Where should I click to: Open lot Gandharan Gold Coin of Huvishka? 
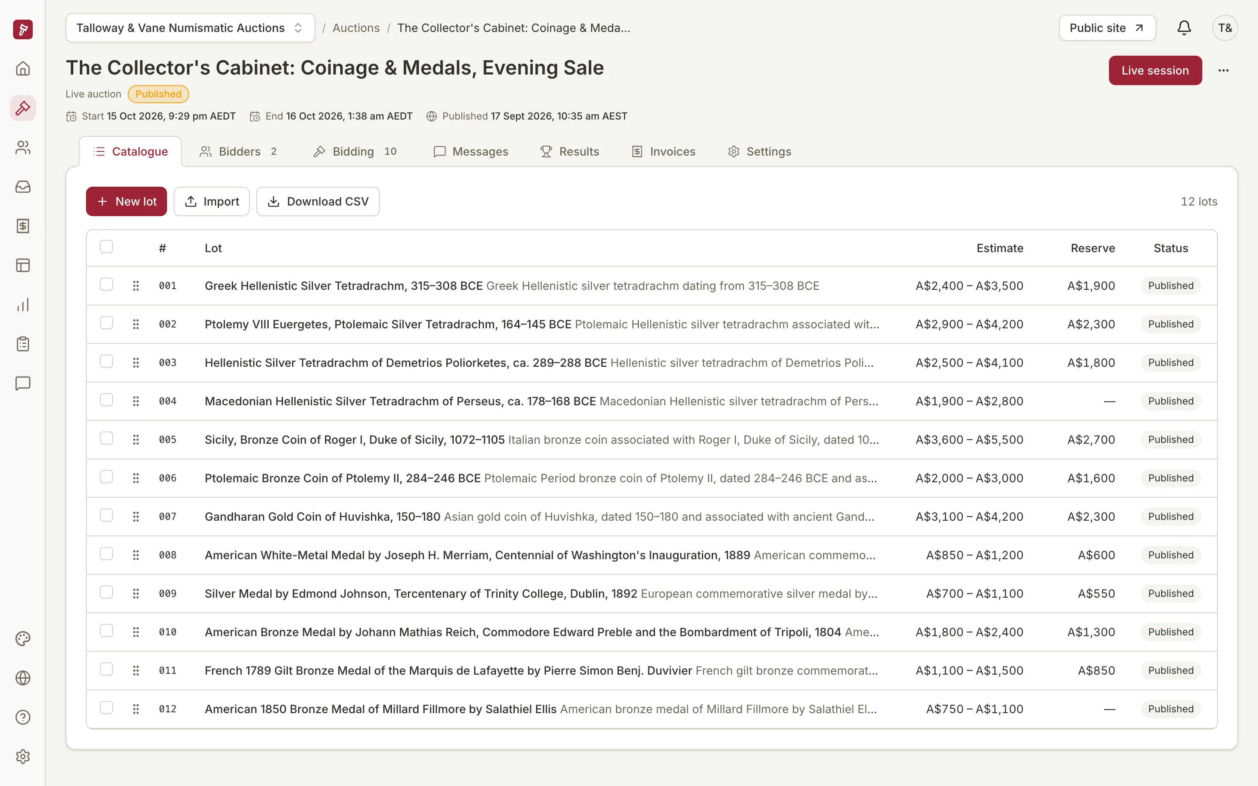pos(322,517)
